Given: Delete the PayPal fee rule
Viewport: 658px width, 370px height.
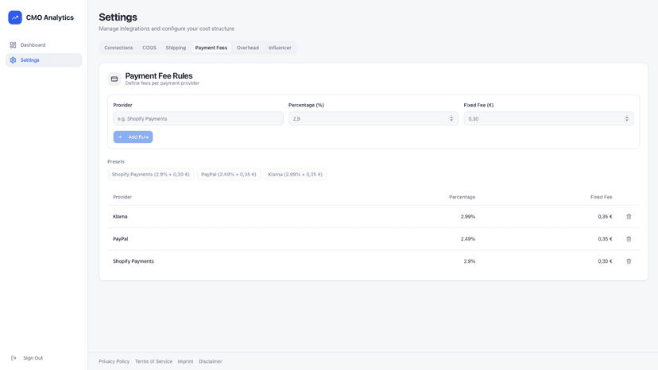Looking at the screenshot, I should (629, 239).
